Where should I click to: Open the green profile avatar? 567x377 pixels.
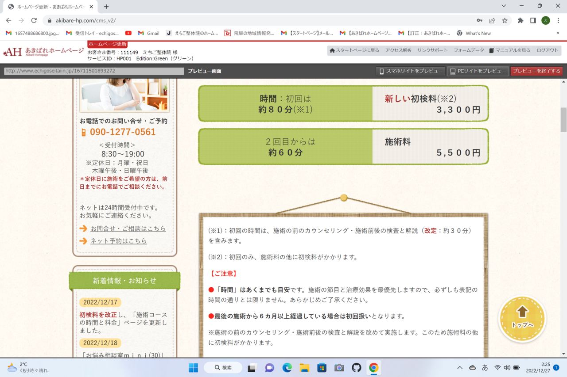546,20
